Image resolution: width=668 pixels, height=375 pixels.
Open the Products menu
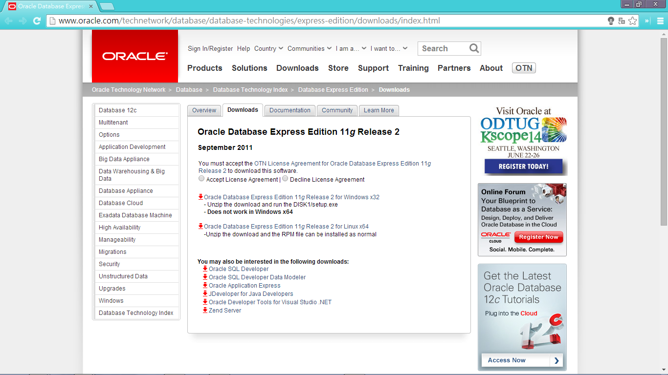point(205,68)
